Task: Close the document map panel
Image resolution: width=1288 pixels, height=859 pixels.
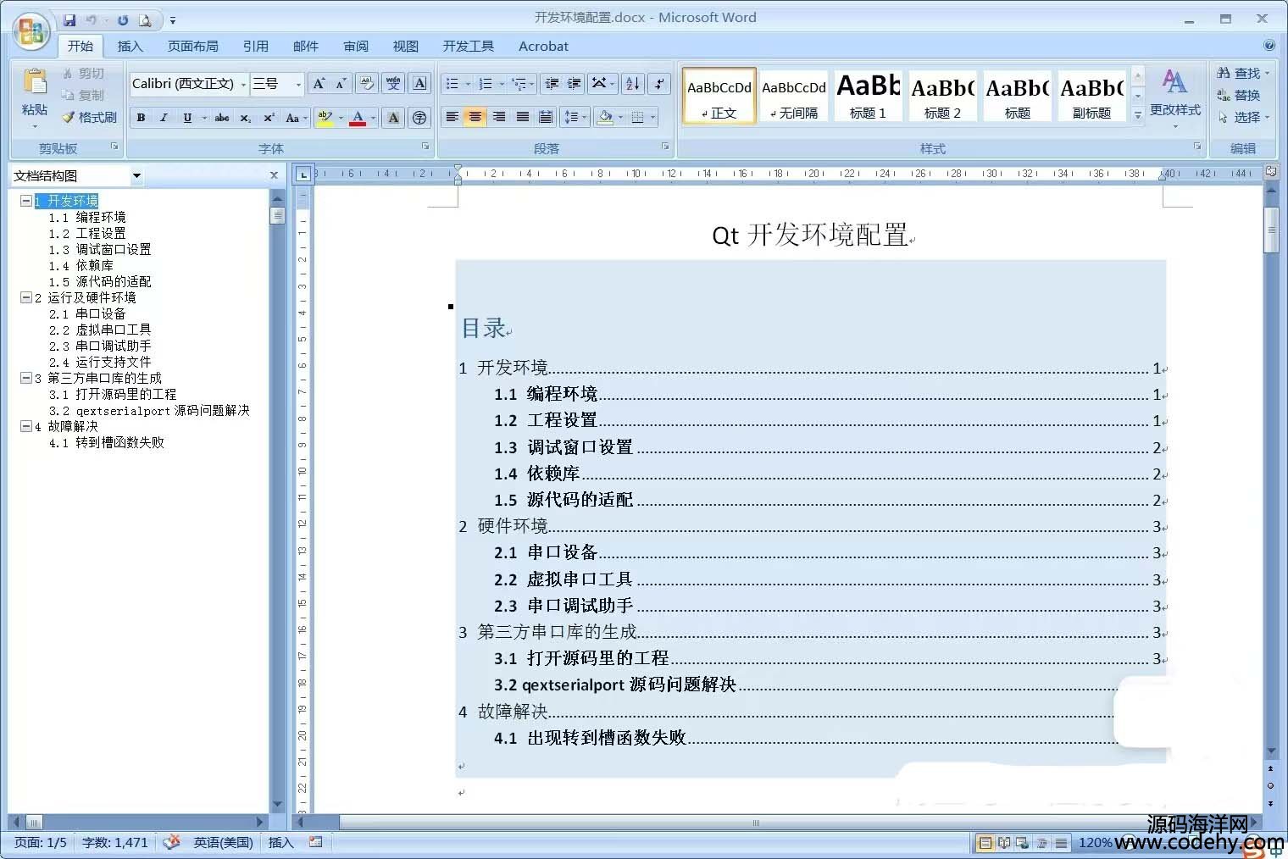Action: [x=274, y=175]
